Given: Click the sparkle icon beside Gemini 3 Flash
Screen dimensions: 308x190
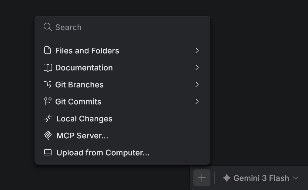Looking at the screenshot, I should point(226,178).
